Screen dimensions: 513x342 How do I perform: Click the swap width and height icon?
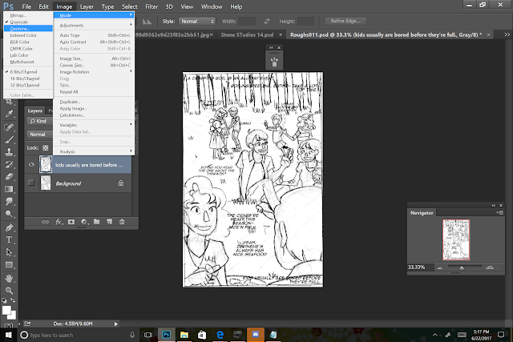(267, 22)
